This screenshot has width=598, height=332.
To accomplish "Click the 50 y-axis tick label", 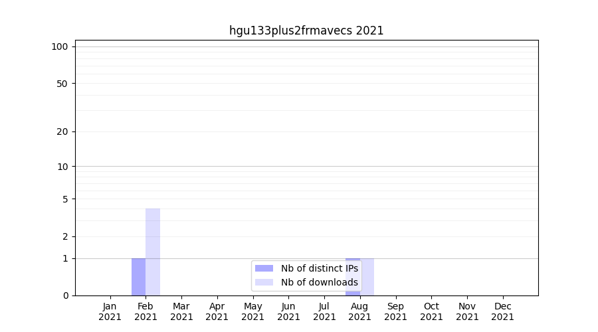I will [62, 84].
